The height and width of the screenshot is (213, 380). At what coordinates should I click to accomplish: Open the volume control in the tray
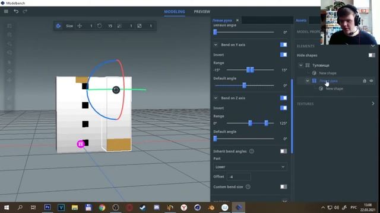tap(337, 208)
